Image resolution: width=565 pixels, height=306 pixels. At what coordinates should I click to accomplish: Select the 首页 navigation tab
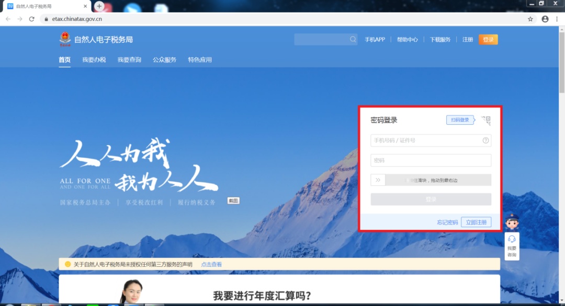[64, 60]
